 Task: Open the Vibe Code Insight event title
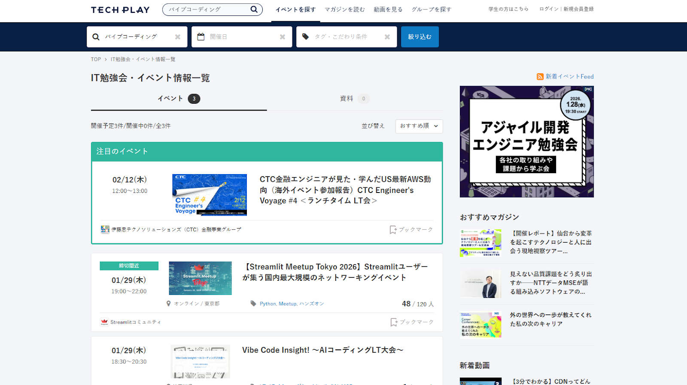point(323,350)
